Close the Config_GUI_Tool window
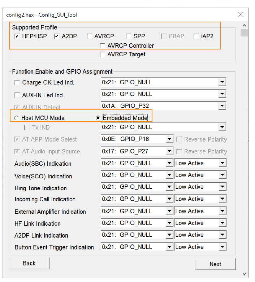Viewport: 255px width, 282px height. coord(241,14)
